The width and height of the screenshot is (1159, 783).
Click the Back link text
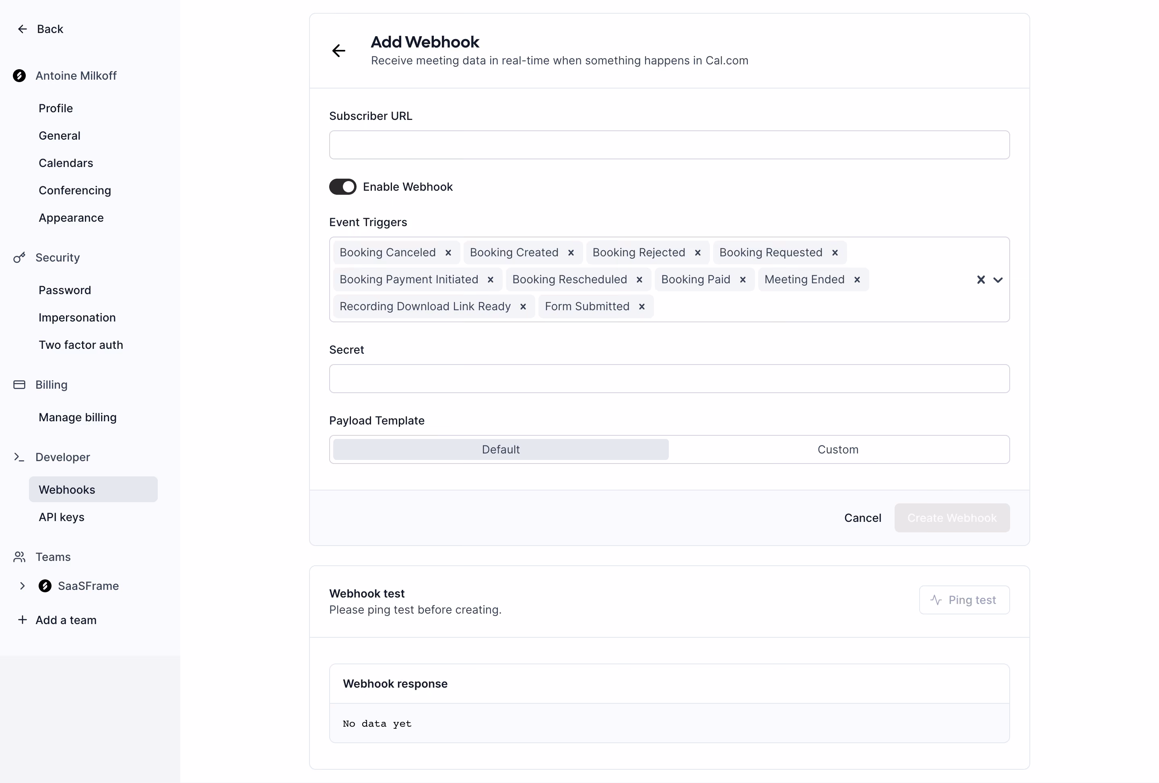point(50,29)
